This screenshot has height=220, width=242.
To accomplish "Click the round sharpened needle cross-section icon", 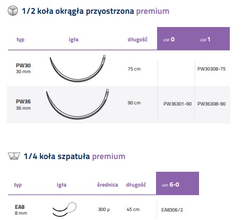I will click(x=13, y=11).
